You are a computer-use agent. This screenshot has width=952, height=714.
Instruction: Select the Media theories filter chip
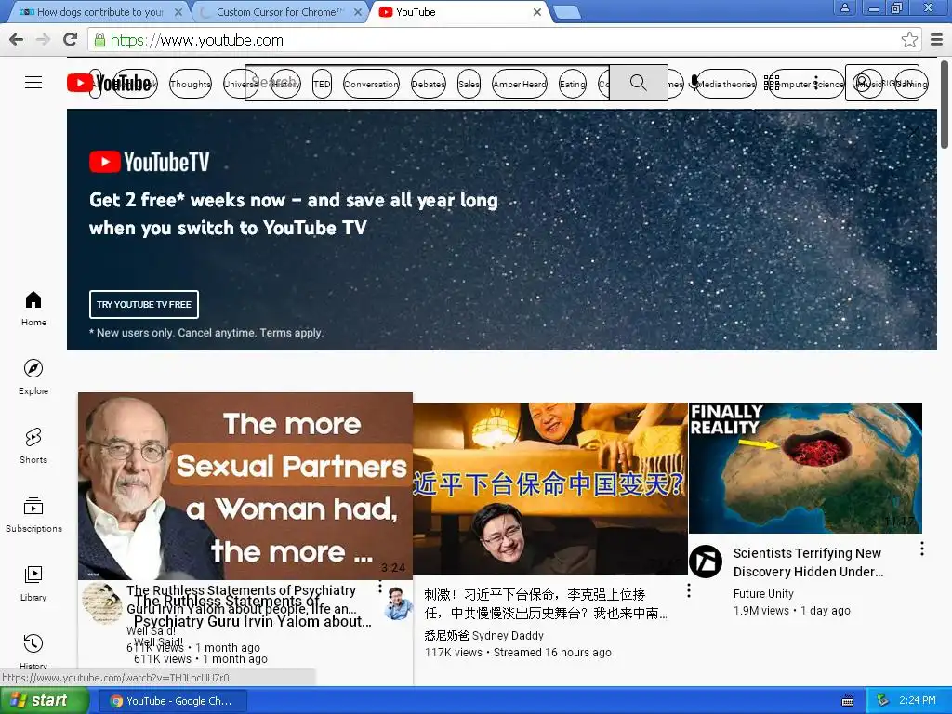coord(725,85)
